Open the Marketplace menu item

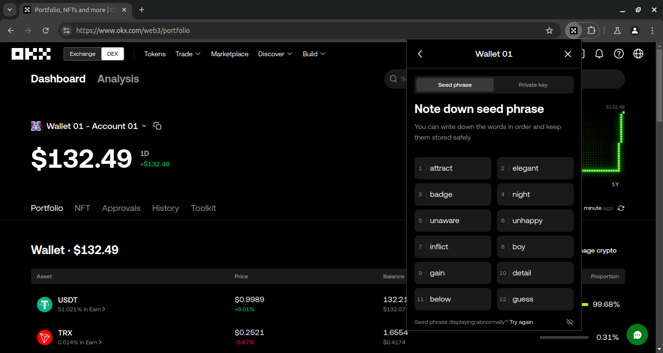230,54
